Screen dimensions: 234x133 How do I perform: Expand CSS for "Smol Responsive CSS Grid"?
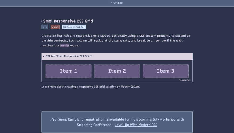pyautogui.click(x=117, y=57)
